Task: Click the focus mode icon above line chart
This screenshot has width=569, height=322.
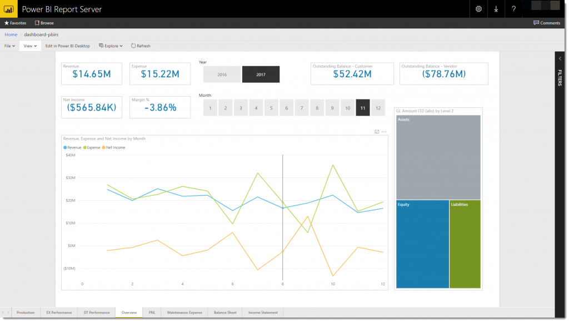Action: click(377, 132)
